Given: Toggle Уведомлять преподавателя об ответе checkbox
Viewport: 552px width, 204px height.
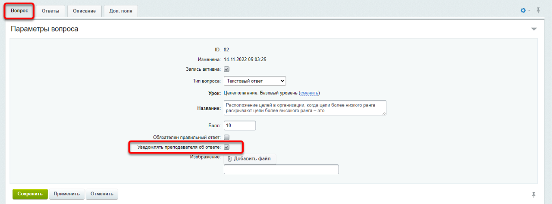Looking at the screenshot, I should pos(226,147).
